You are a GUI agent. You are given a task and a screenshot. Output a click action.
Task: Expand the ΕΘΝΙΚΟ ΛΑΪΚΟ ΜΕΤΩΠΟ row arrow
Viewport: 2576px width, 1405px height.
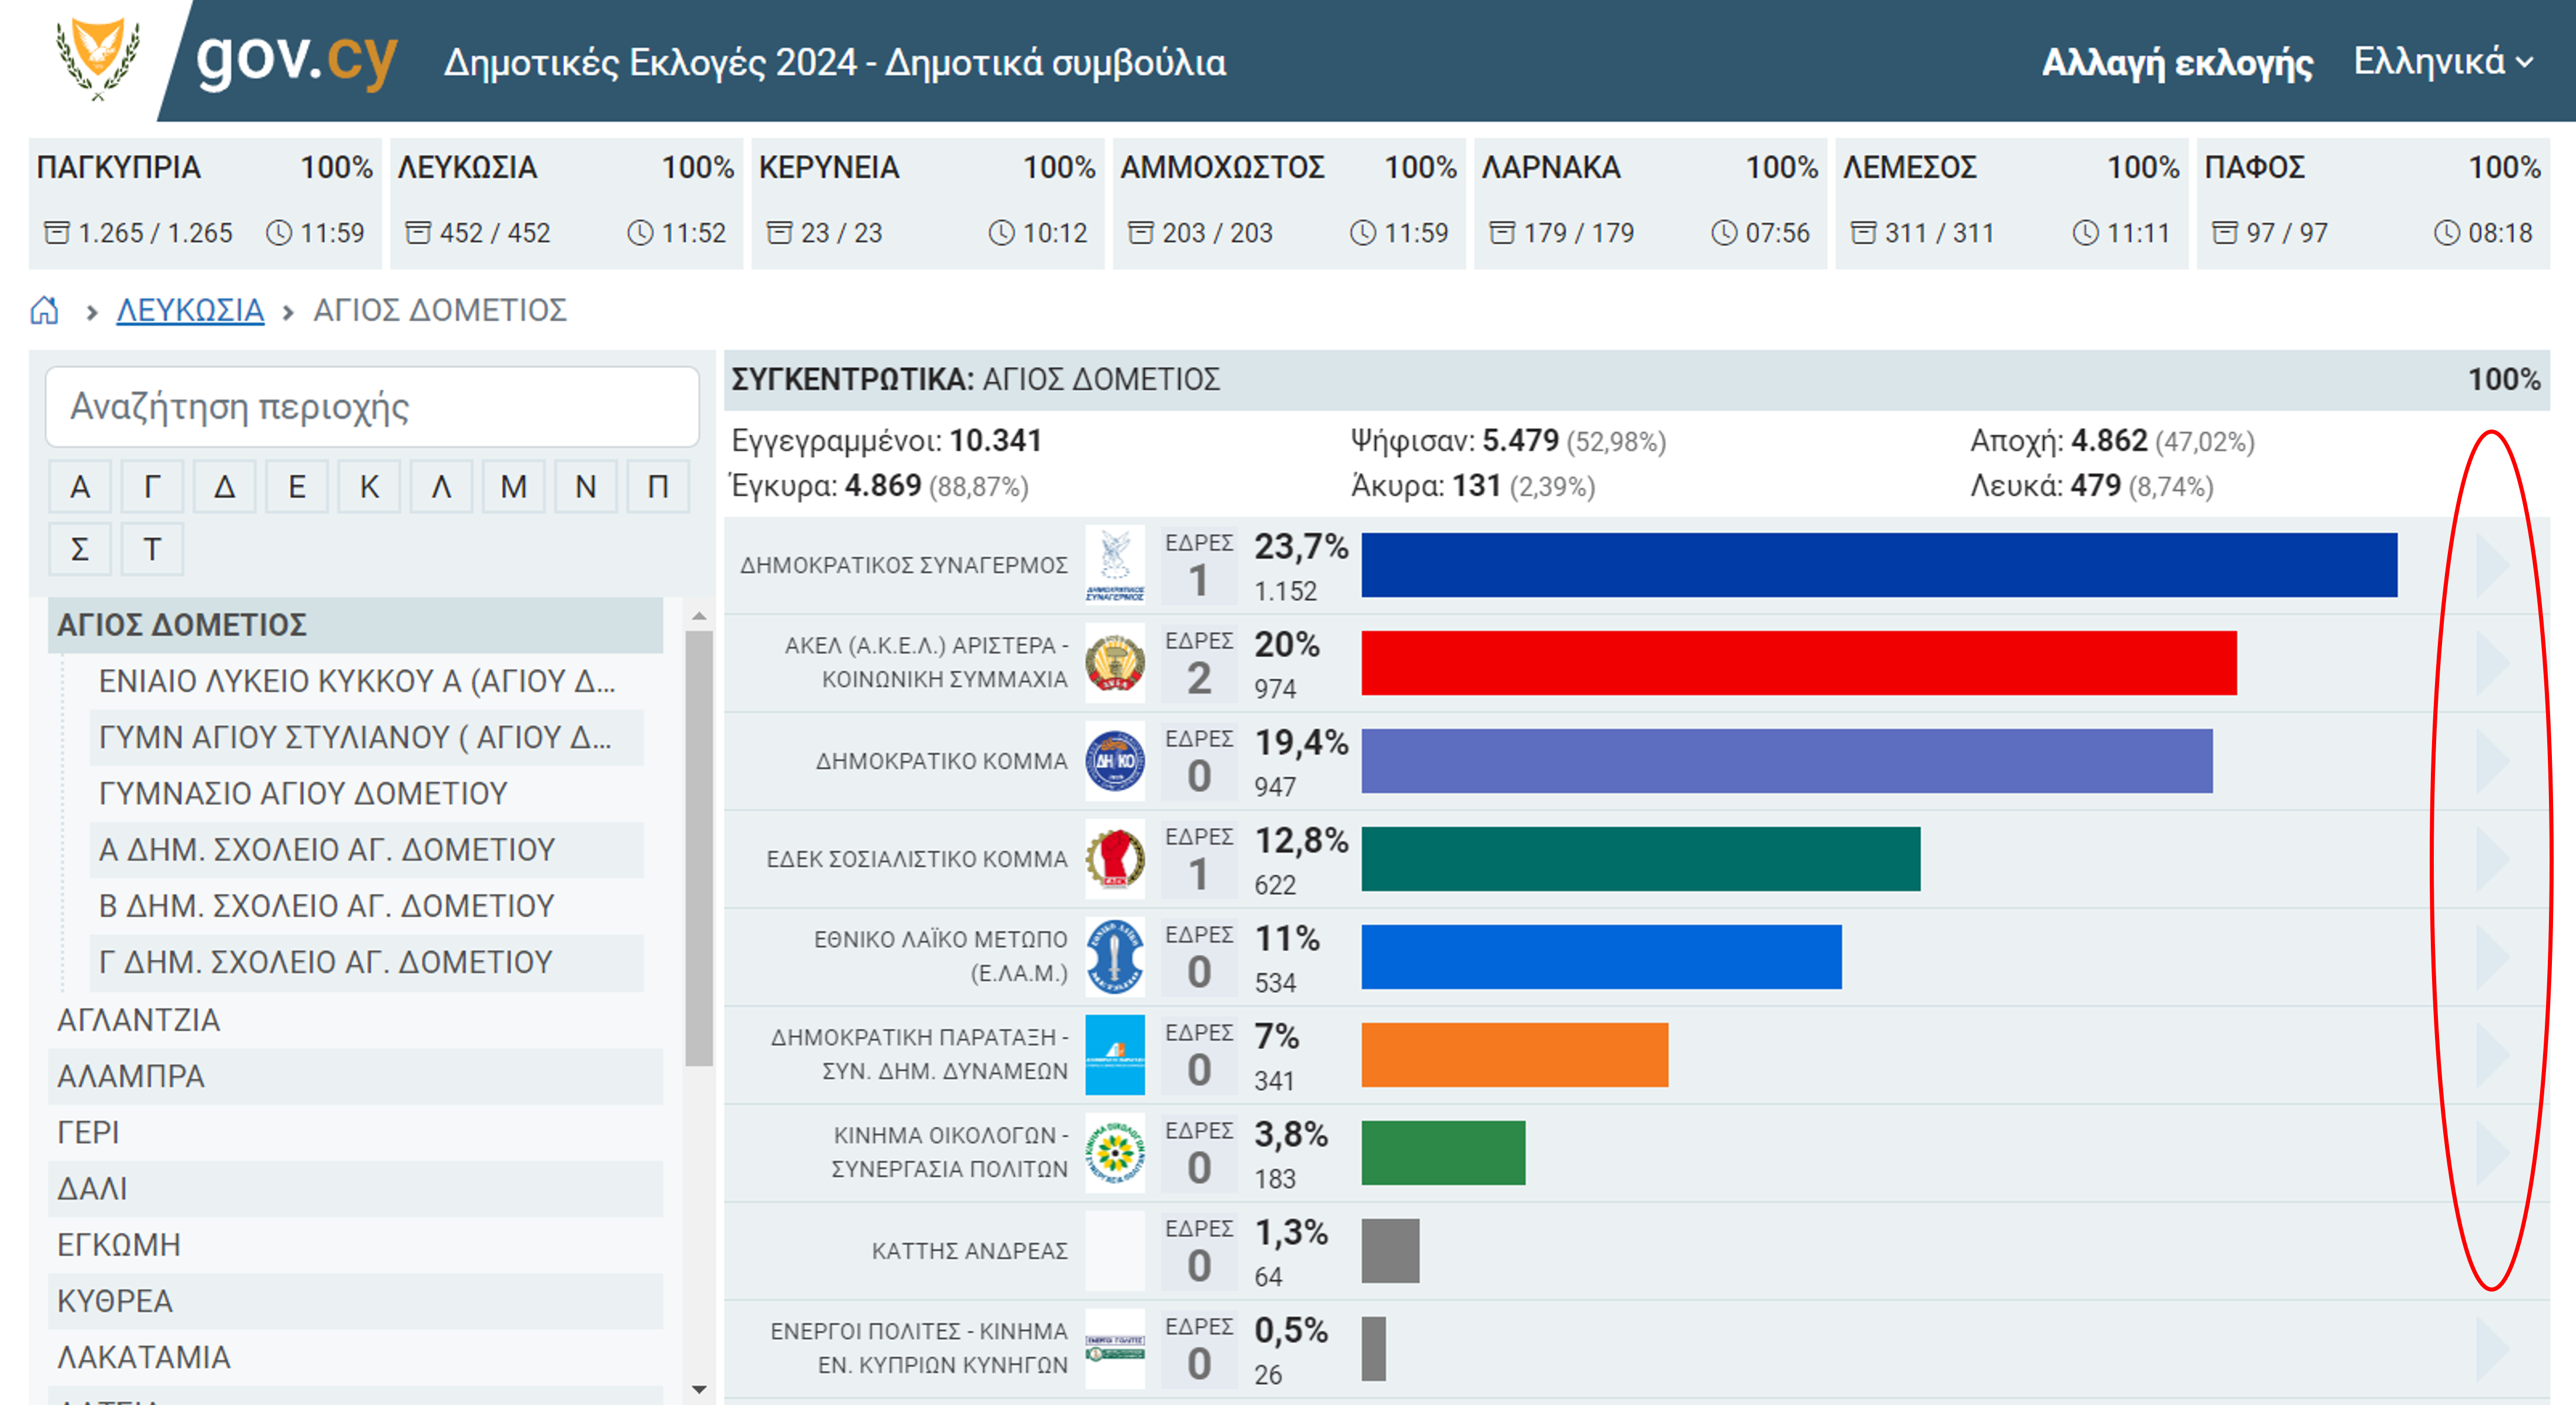tap(2492, 957)
